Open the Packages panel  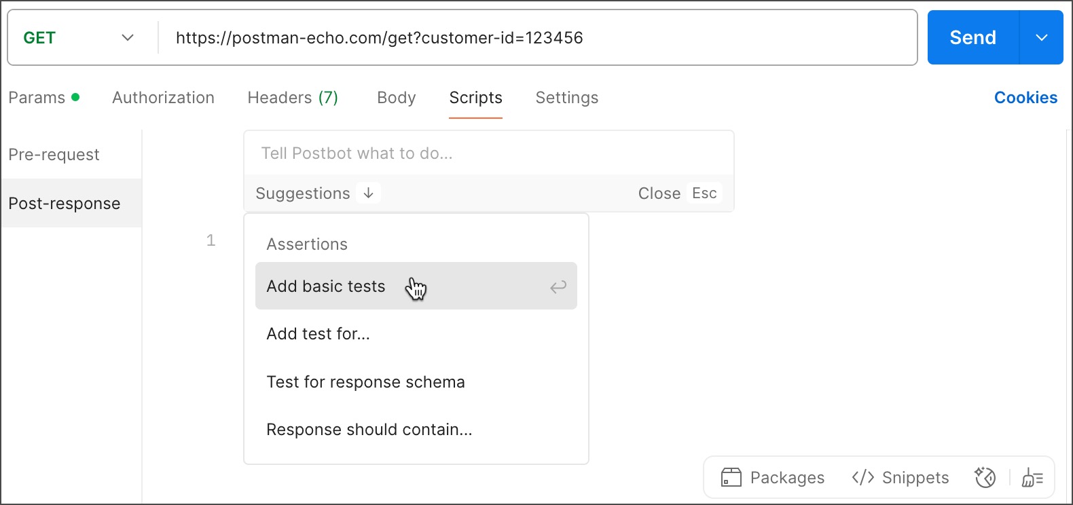(x=773, y=478)
